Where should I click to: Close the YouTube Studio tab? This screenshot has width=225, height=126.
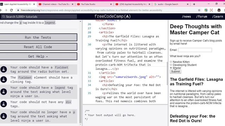(x=111, y=4)
